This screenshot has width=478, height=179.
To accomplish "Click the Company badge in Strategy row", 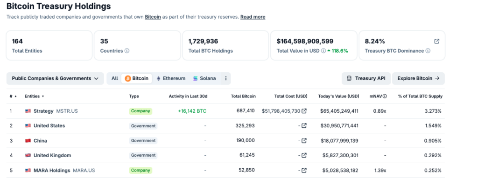I will pos(141,111).
